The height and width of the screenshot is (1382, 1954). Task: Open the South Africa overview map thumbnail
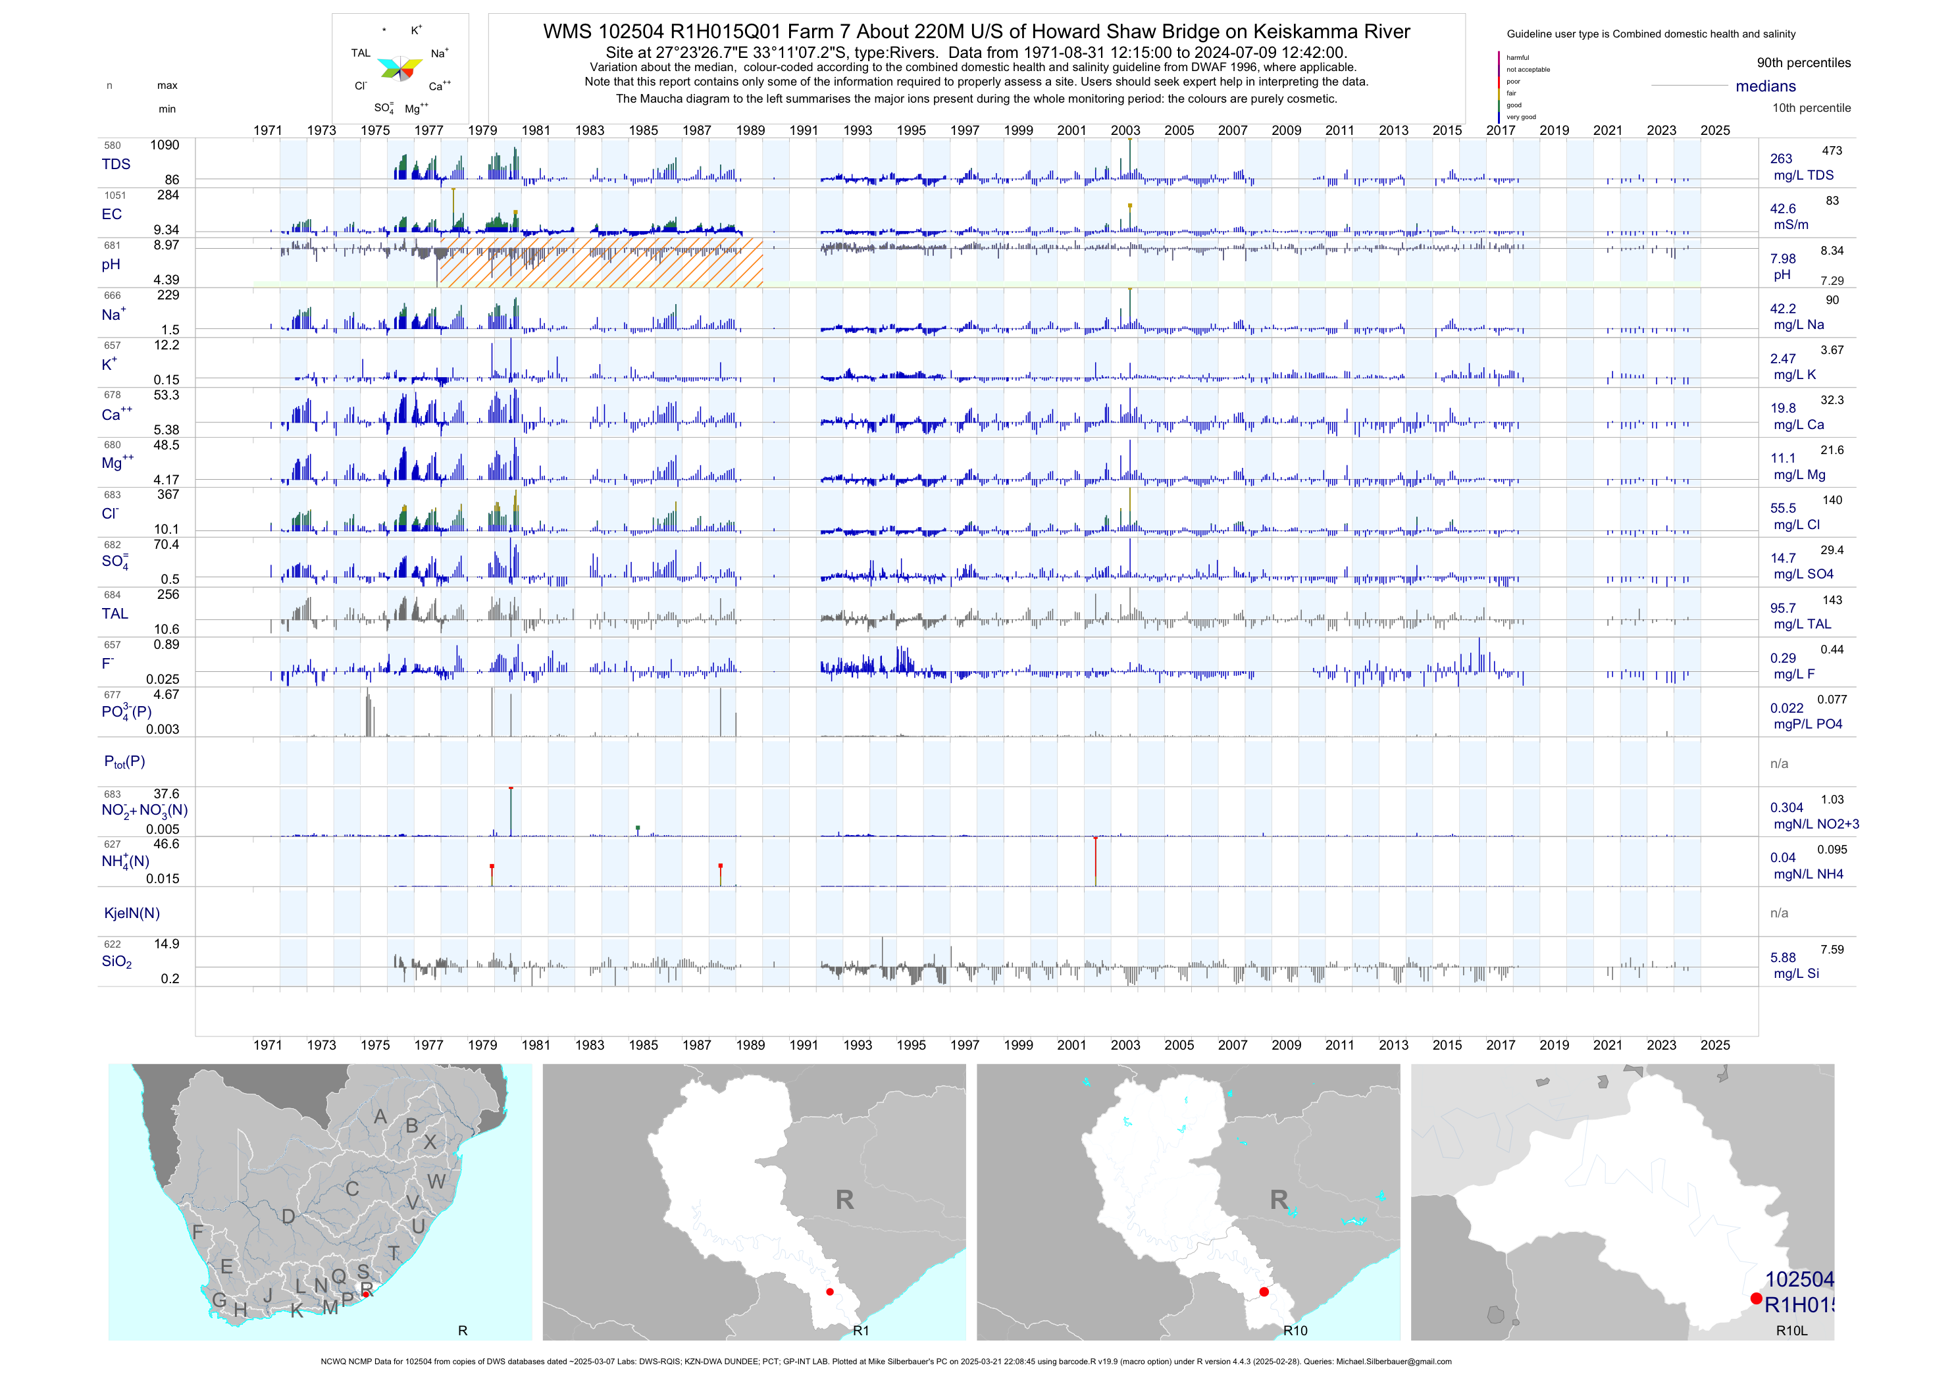coord(320,1202)
